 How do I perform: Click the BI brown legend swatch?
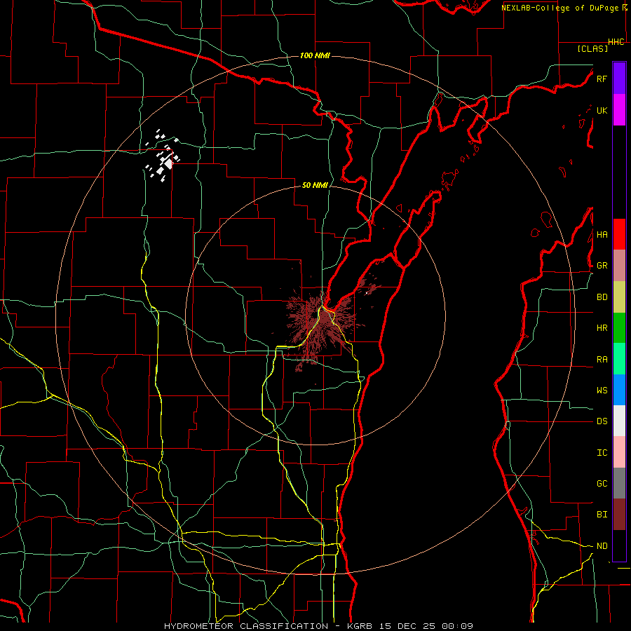pyautogui.click(x=619, y=515)
